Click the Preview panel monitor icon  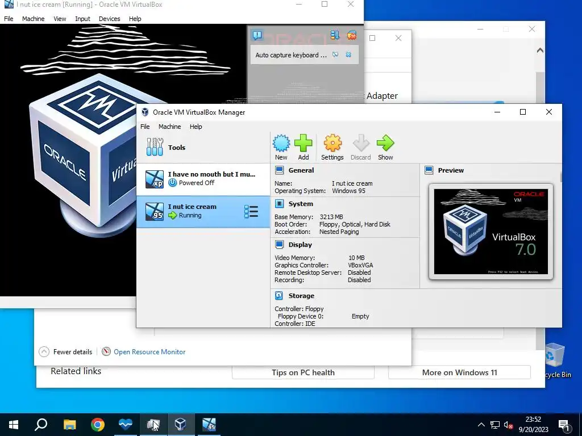point(429,170)
